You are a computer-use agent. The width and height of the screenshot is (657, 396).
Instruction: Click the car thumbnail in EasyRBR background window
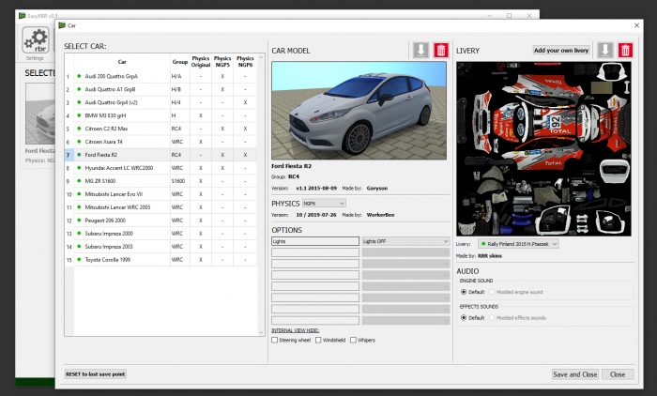pyautogui.click(x=40, y=114)
